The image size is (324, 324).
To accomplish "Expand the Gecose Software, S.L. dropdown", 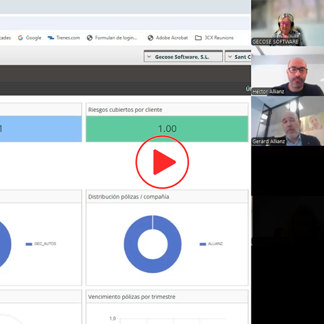I will pos(183,56).
